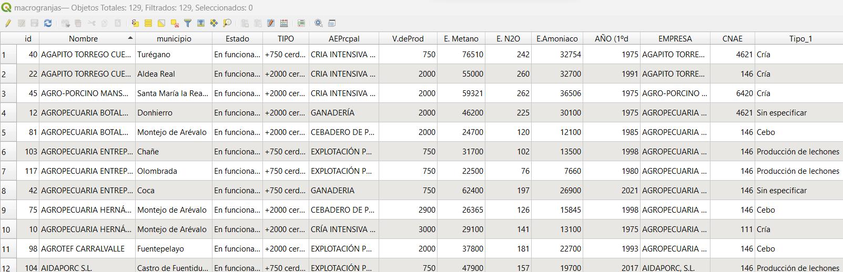843x272 pixels.
Task: Pan the map to the selected rows
Action: point(214,23)
